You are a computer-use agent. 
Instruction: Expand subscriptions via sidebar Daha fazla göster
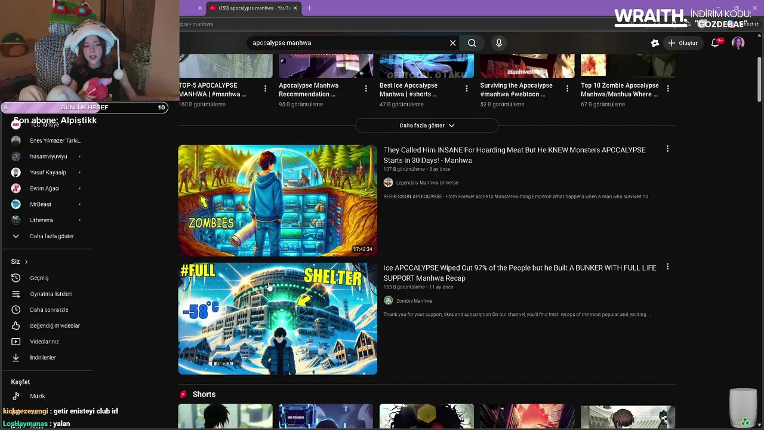tap(47, 236)
